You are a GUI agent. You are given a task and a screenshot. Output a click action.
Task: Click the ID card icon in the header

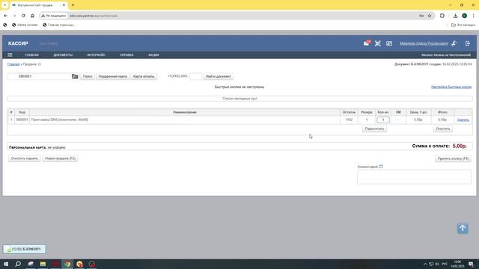click(389, 43)
